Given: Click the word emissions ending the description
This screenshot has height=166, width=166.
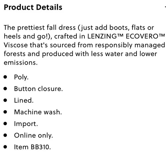Looking at the screenshot, I should (21, 62).
